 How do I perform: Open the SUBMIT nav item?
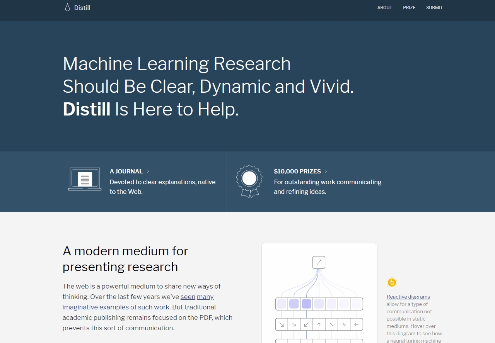pos(435,8)
